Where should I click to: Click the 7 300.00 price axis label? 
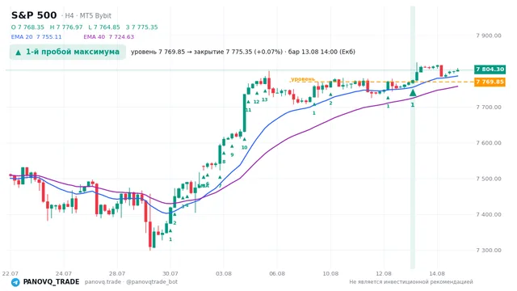tap(489, 250)
